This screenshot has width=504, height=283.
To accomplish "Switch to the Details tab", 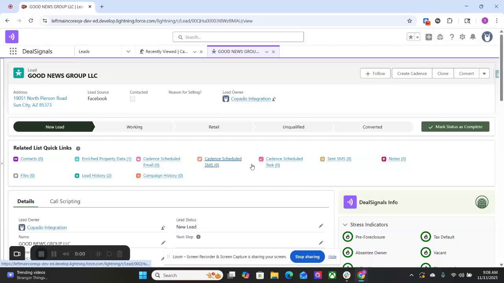I will (26, 201).
